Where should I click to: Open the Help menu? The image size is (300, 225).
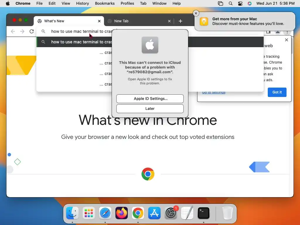(176, 4)
